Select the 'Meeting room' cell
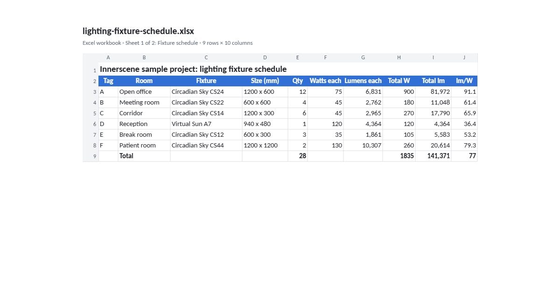Image resolution: width=560 pixels, height=294 pixels. coord(144,103)
